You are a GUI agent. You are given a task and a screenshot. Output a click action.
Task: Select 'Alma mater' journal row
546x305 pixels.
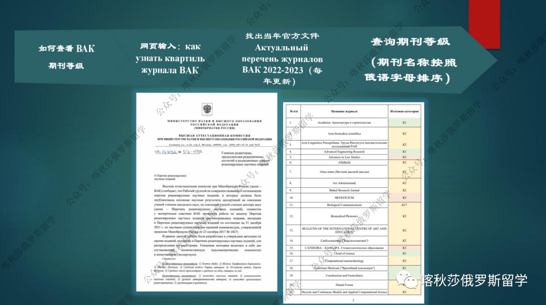[353, 172]
